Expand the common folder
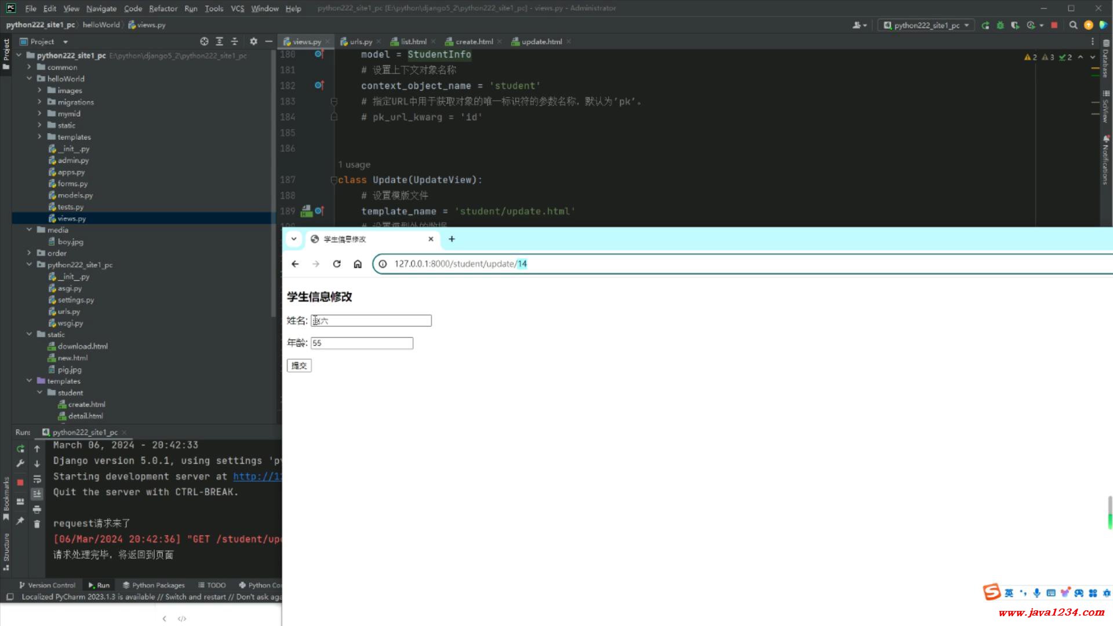Screen dimensions: 1113x626 (29, 67)
